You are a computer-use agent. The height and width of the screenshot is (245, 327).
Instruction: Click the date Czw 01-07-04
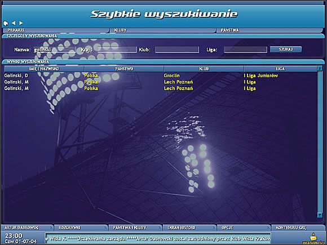[x=21, y=242]
